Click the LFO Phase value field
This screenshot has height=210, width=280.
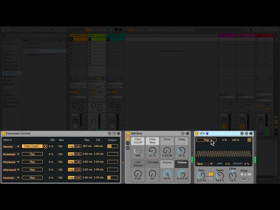click(x=246, y=174)
